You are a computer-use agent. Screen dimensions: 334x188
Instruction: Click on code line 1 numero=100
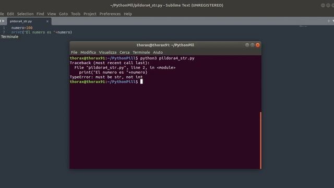coord(22,28)
